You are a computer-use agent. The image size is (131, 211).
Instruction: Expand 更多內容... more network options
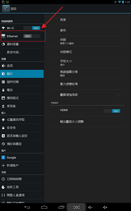coord(22,52)
